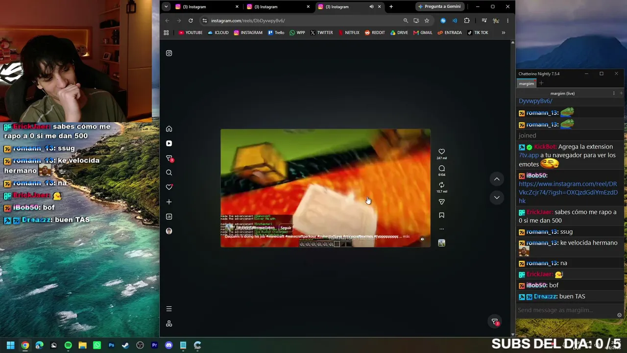The image size is (627, 353).
Task: Switch to the second Instagram tab
Action: click(279, 7)
